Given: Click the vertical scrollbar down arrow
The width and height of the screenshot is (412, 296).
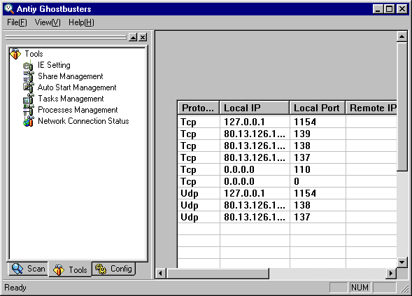Looking at the screenshot, I should (402, 262).
